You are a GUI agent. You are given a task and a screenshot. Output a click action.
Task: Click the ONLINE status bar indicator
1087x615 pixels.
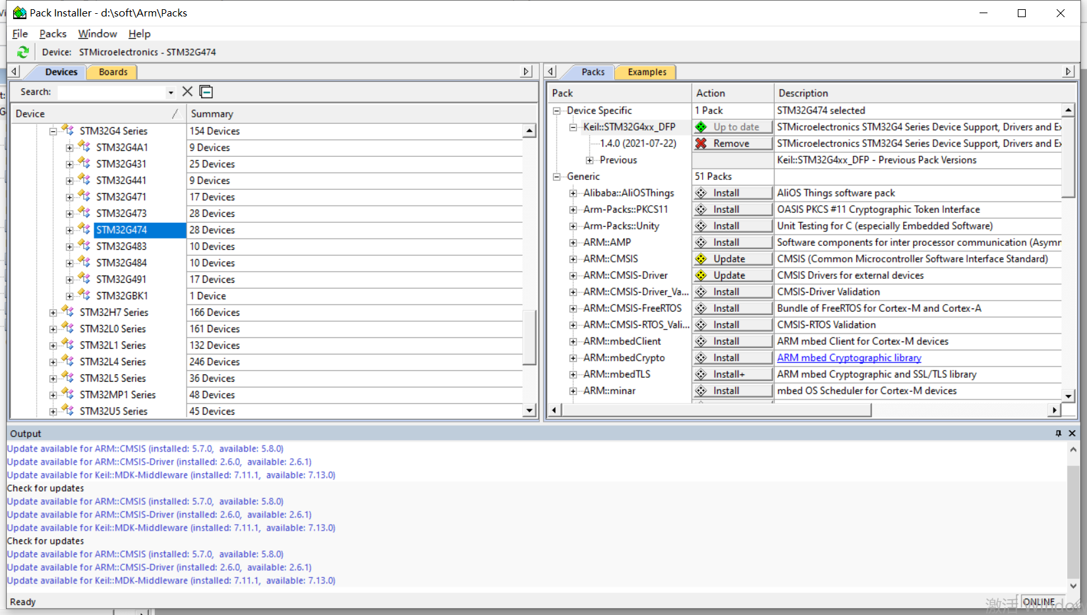(1039, 602)
